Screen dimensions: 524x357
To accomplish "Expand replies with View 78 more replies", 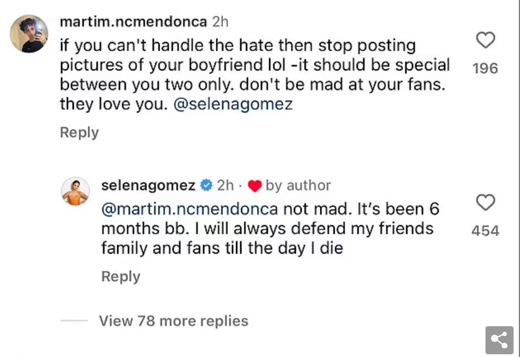I will [x=173, y=321].
